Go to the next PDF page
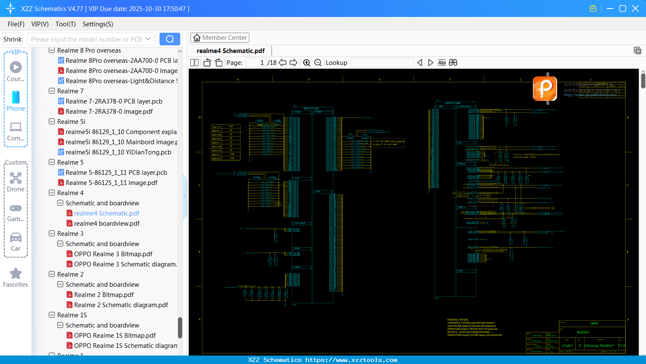Viewport: 646px width, 364px height. [x=294, y=63]
